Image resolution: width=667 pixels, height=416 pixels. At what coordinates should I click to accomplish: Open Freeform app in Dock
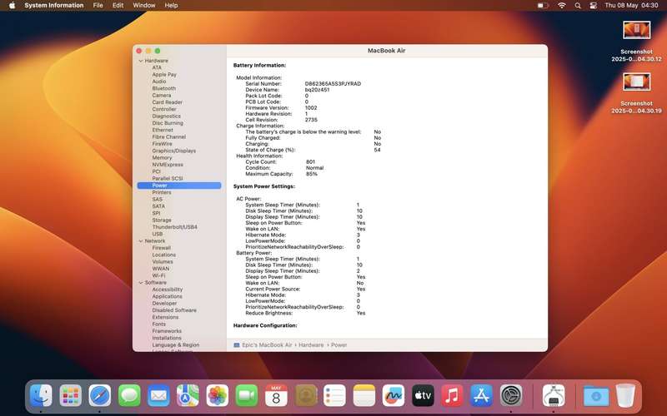394,396
